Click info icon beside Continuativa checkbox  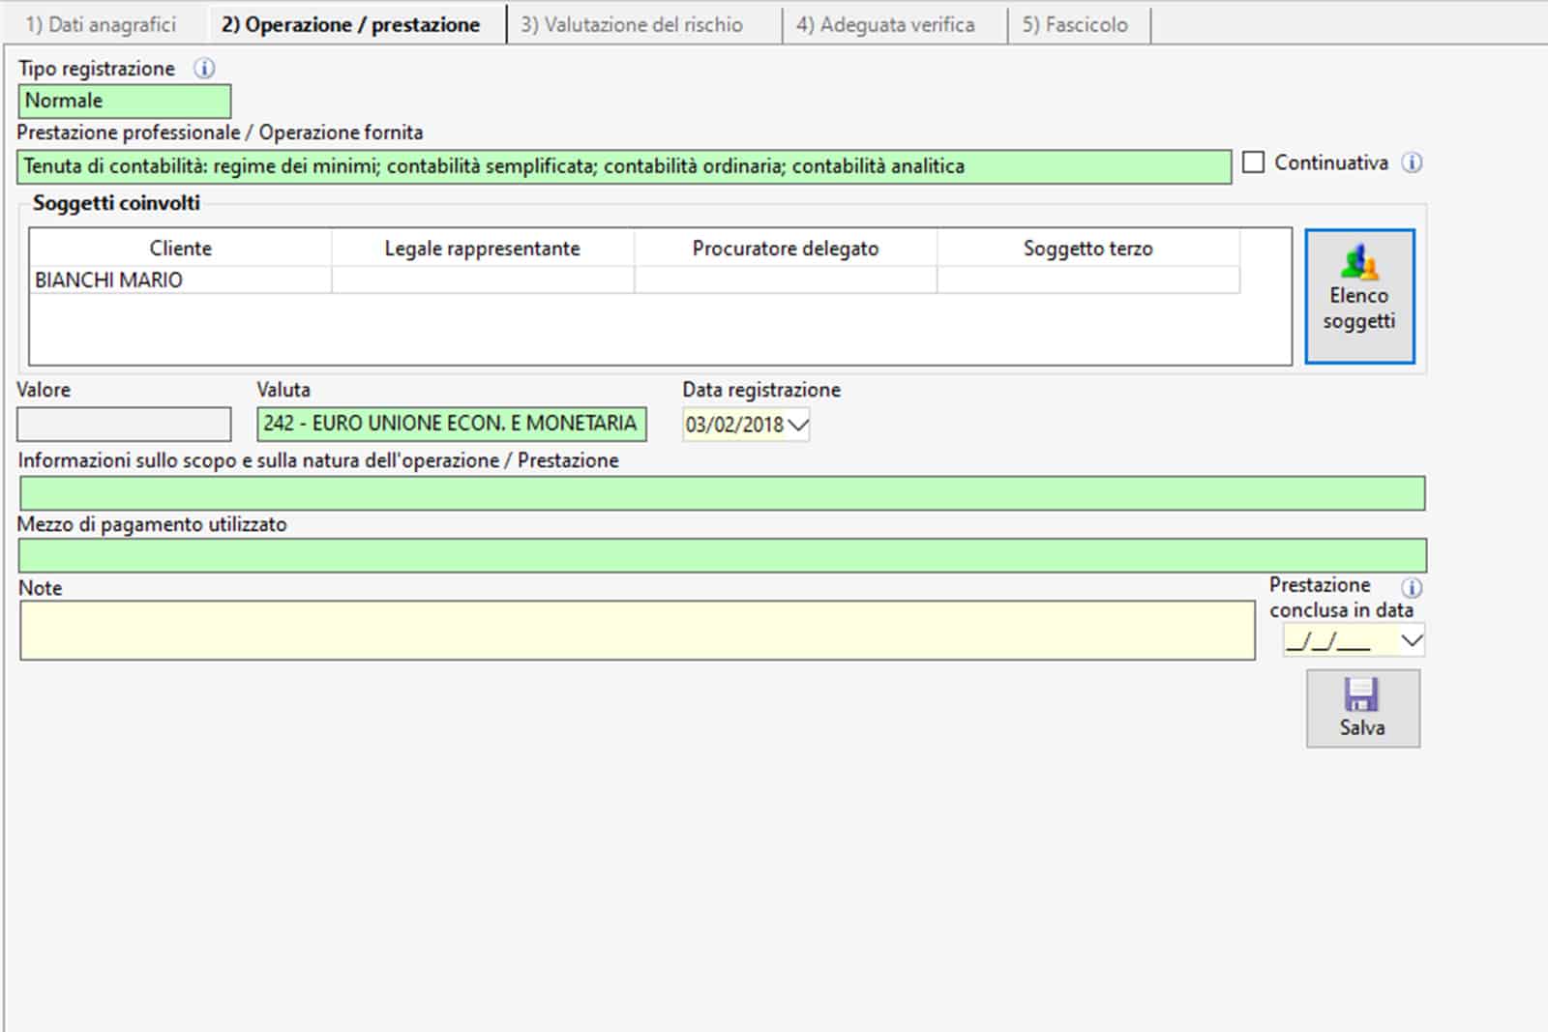[x=1412, y=162]
